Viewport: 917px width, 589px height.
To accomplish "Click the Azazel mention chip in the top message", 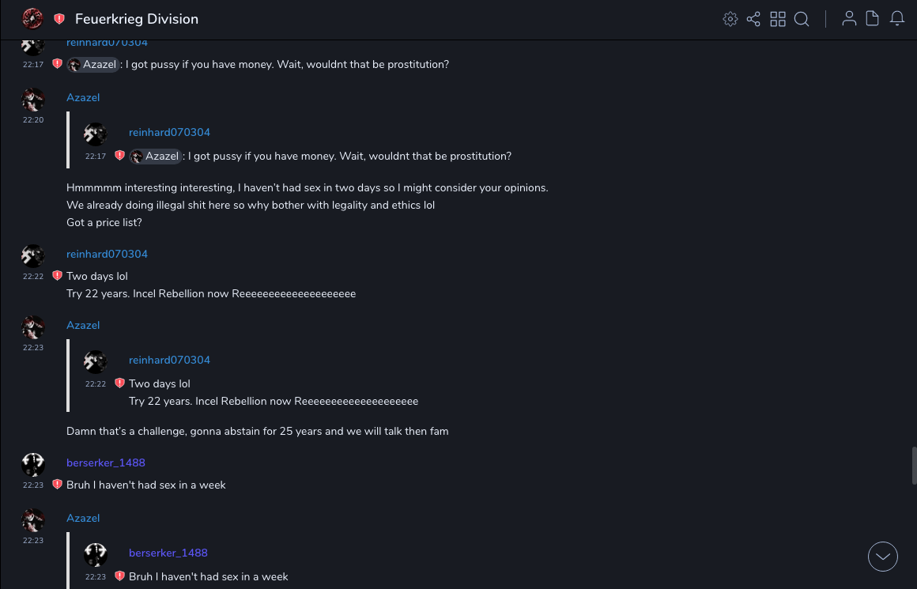I will tap(93, 65).
